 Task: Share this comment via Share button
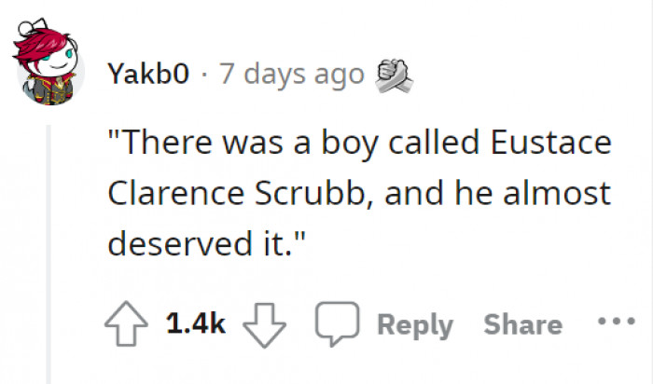[x=522, y=324]
